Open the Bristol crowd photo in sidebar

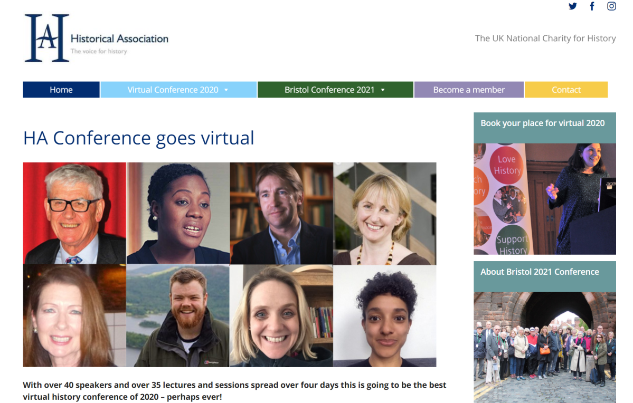(544, 346)
